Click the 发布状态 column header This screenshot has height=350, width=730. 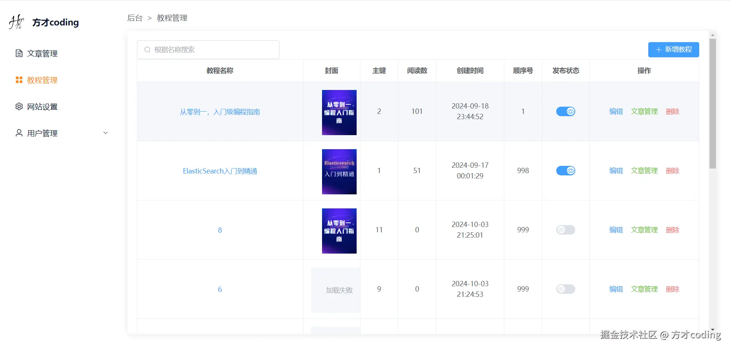click(566, 71)
